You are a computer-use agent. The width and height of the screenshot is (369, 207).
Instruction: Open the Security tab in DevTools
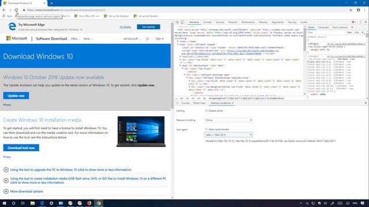292,22
